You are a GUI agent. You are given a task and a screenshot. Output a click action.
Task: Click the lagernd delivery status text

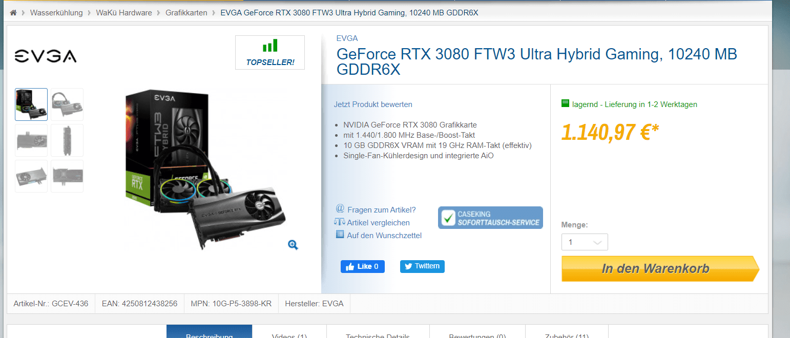pyautogui.click(x=635, y=104)
